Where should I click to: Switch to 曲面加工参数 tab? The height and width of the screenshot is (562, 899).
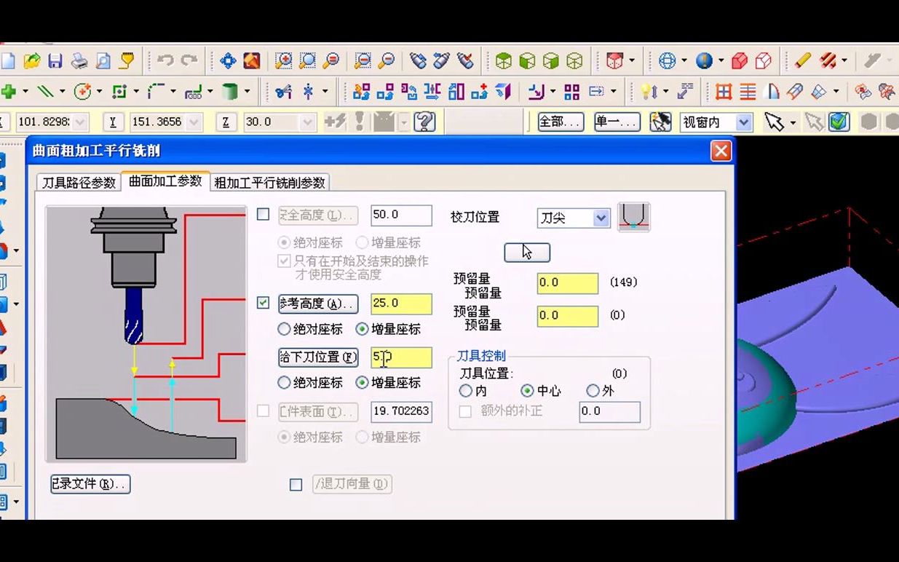pyautogui.click(x=165, y=181)
